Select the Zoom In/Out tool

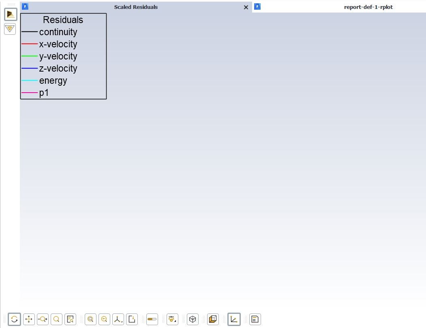[x=43, y=319]
